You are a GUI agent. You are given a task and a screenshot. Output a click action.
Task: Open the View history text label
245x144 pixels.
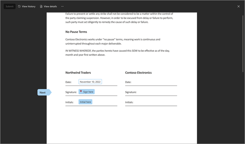pos(29,6)
